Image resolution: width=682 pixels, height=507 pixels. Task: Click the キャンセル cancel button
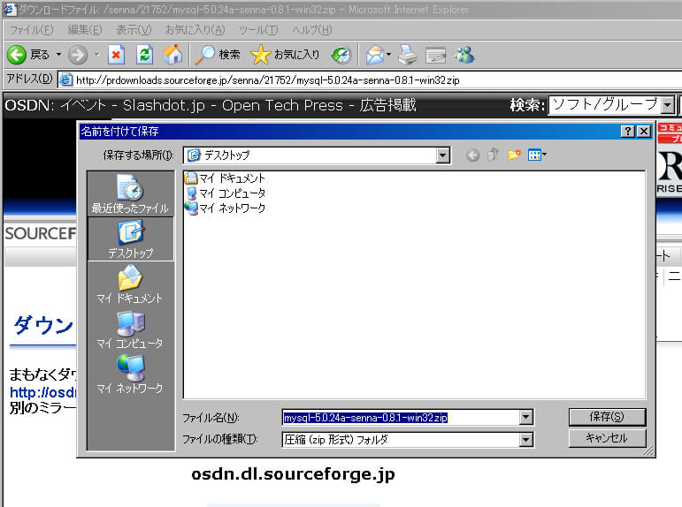(x=606, y=438)
